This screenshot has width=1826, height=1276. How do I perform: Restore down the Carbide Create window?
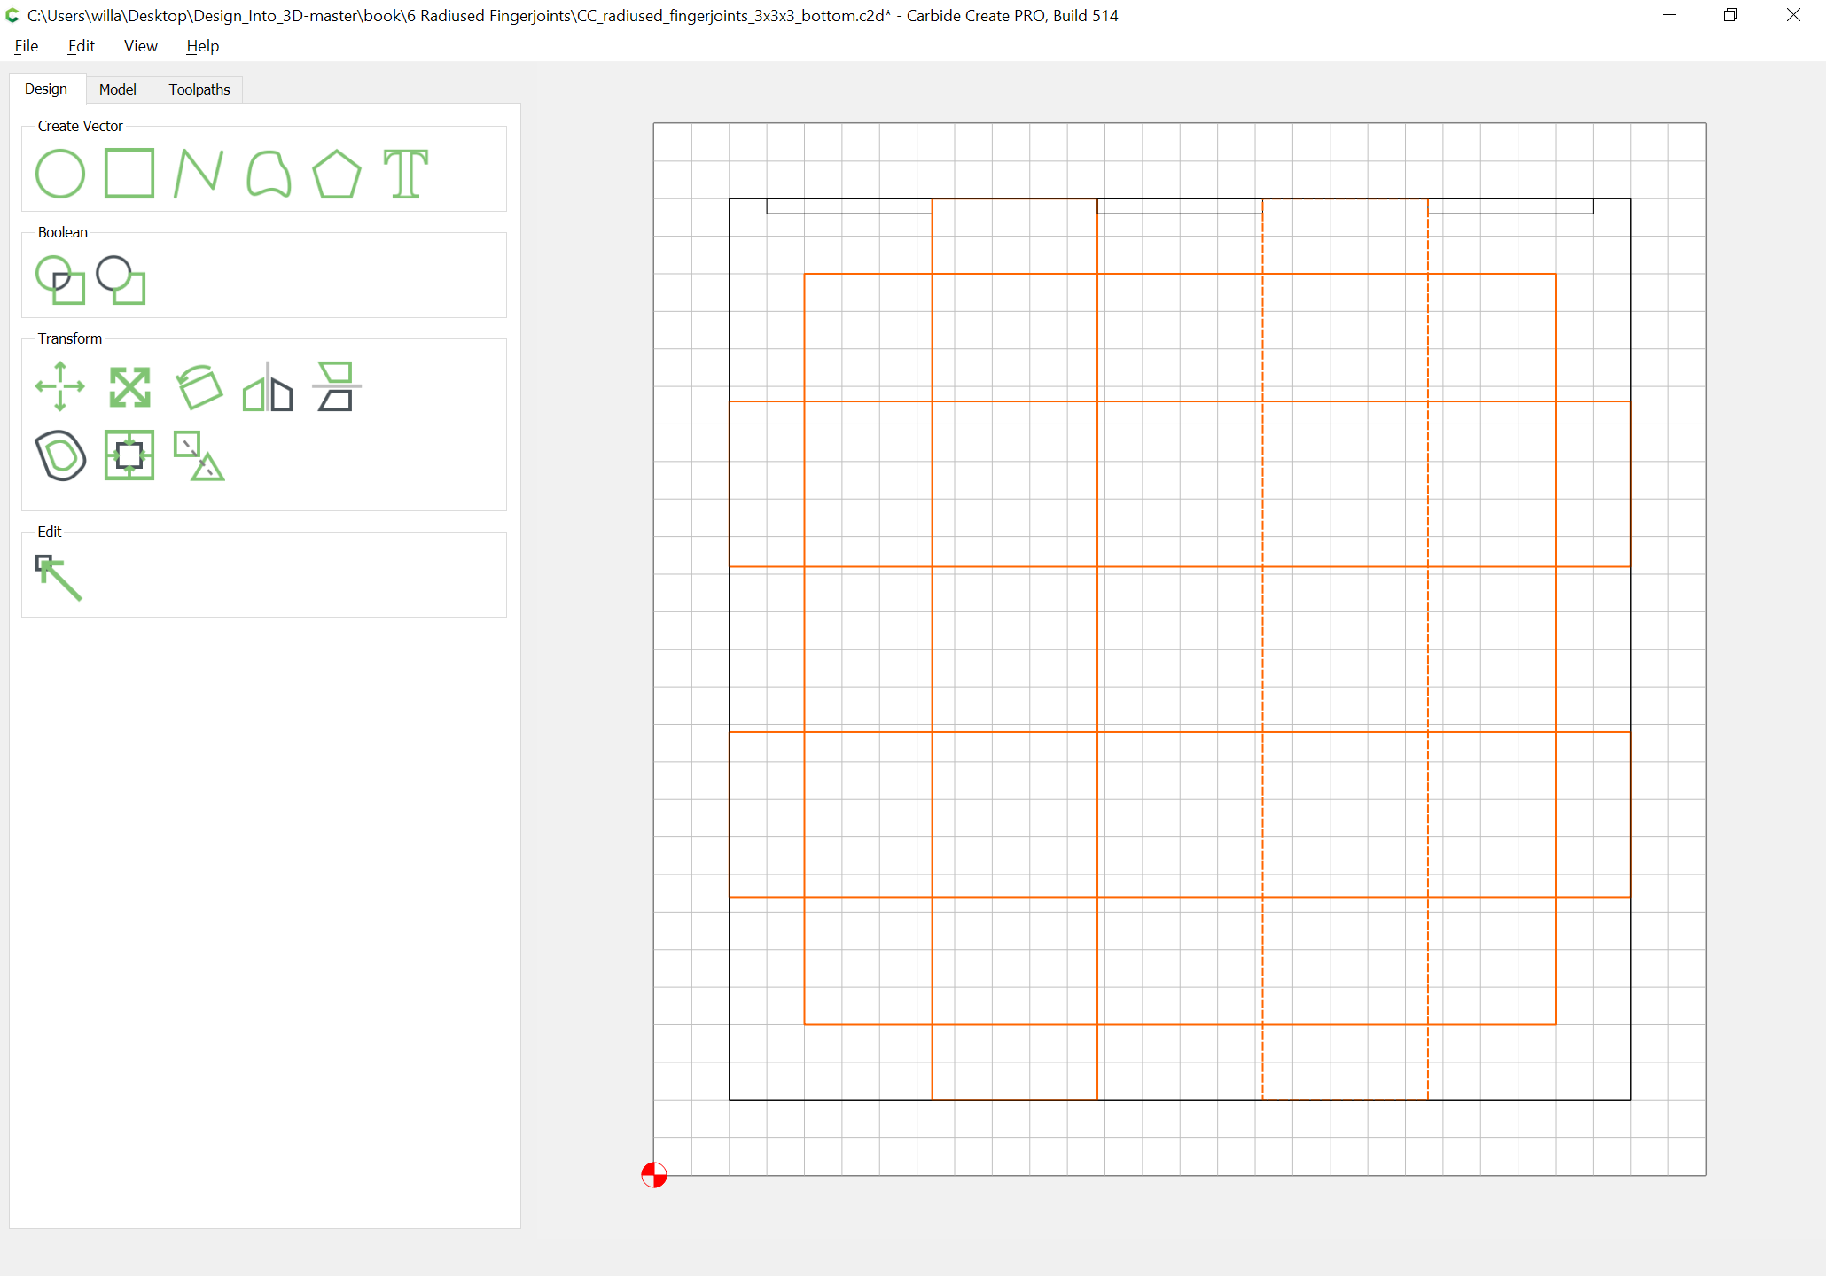(x=1730, y=15)
